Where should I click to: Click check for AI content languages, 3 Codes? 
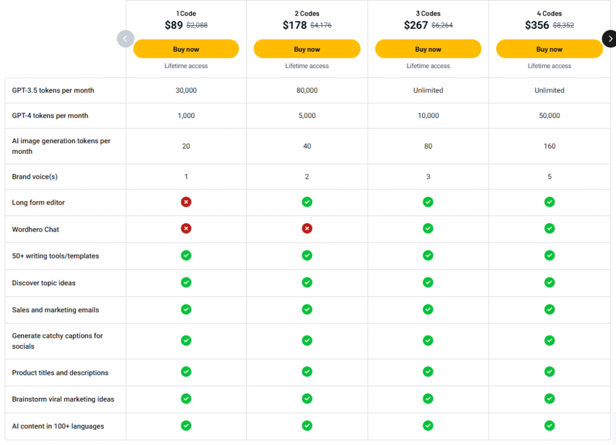pos(428,426)
